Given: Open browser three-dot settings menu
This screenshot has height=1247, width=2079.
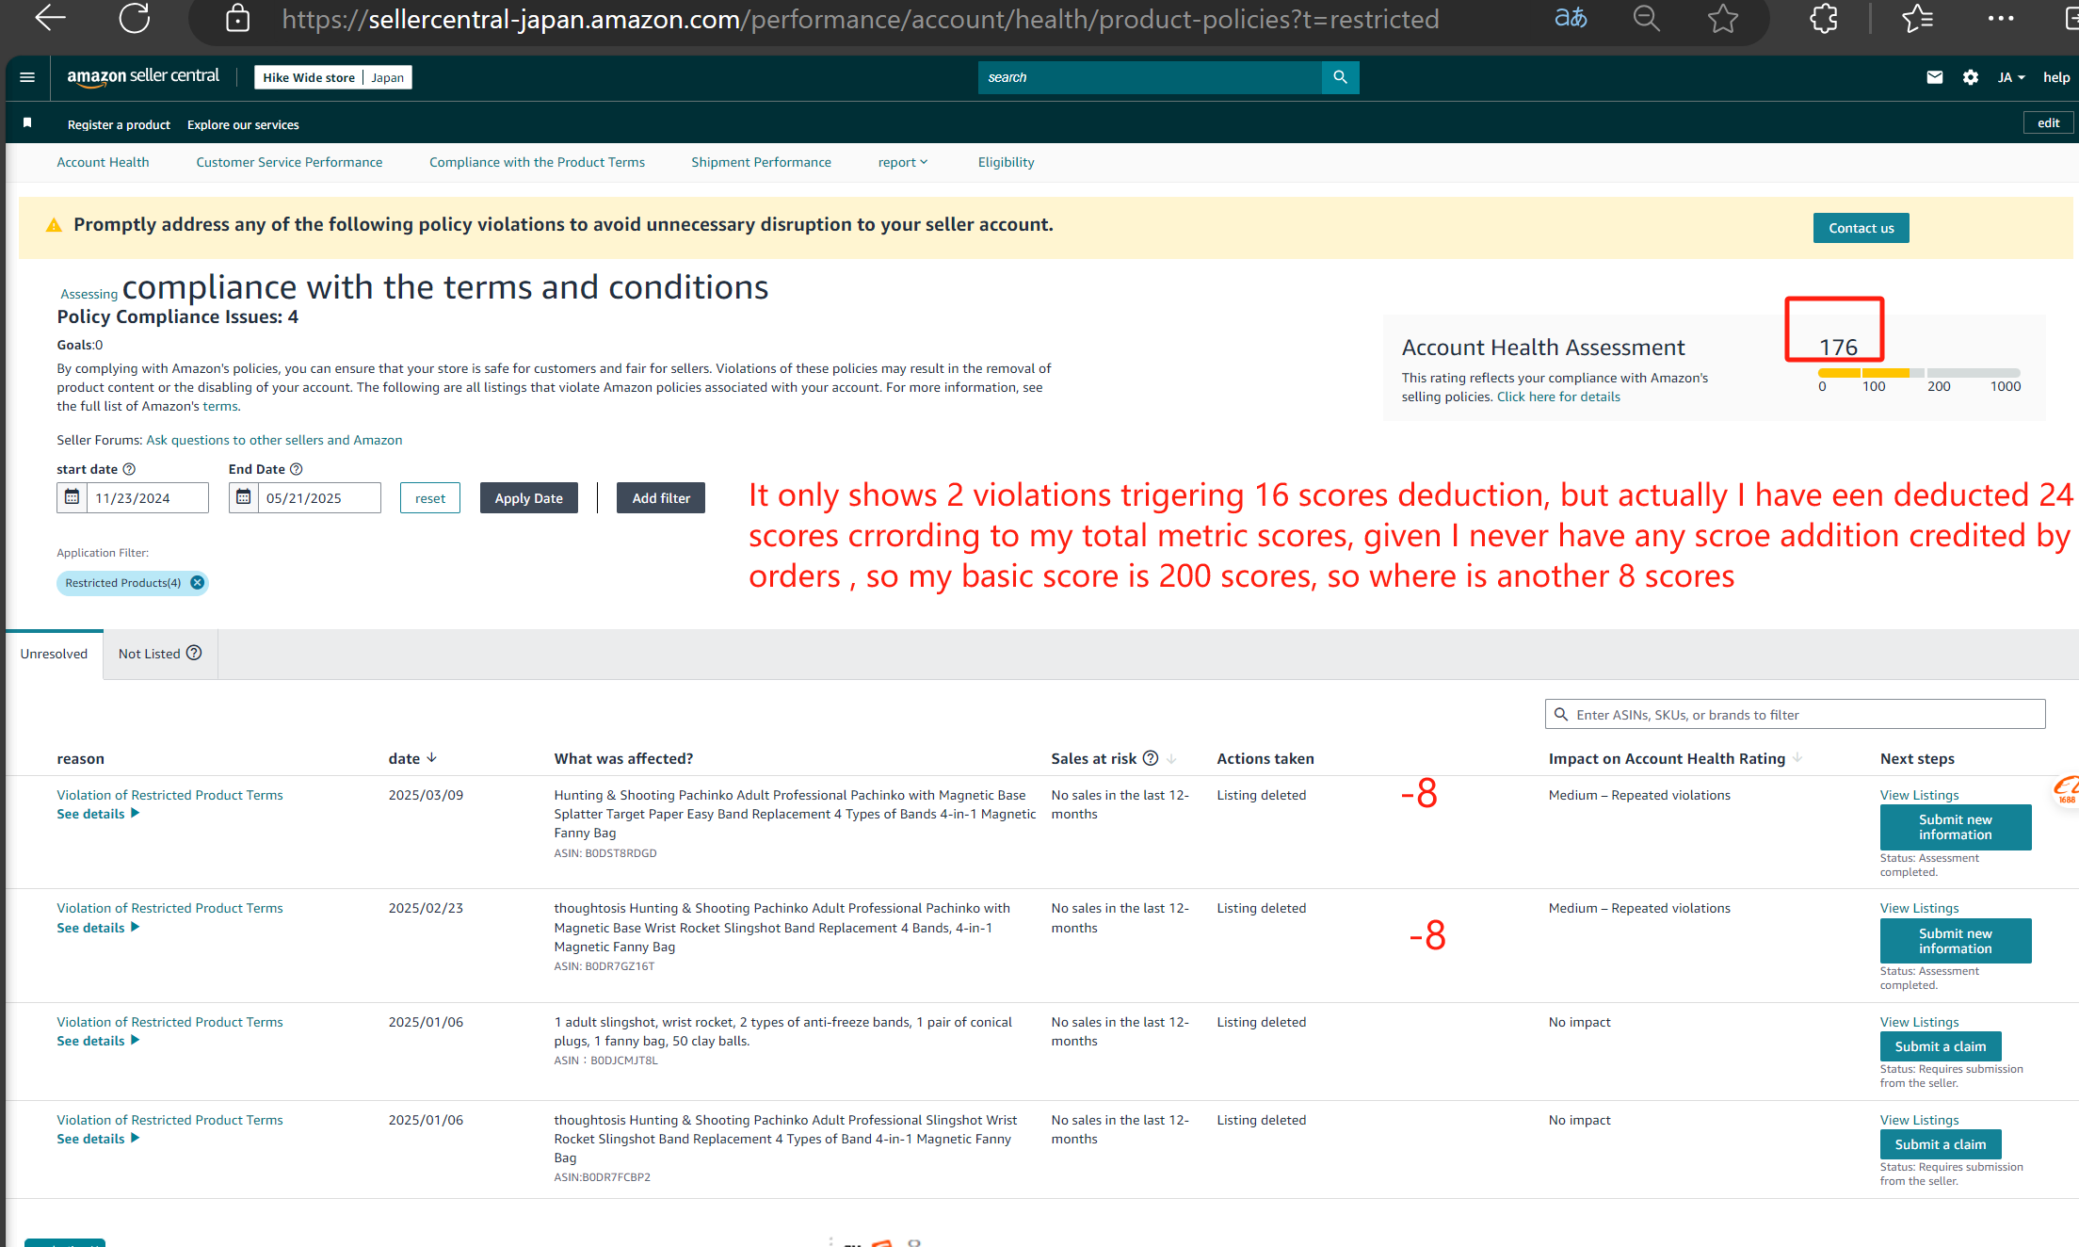Looking at the screenshot, I should (x=2001, y=18).
